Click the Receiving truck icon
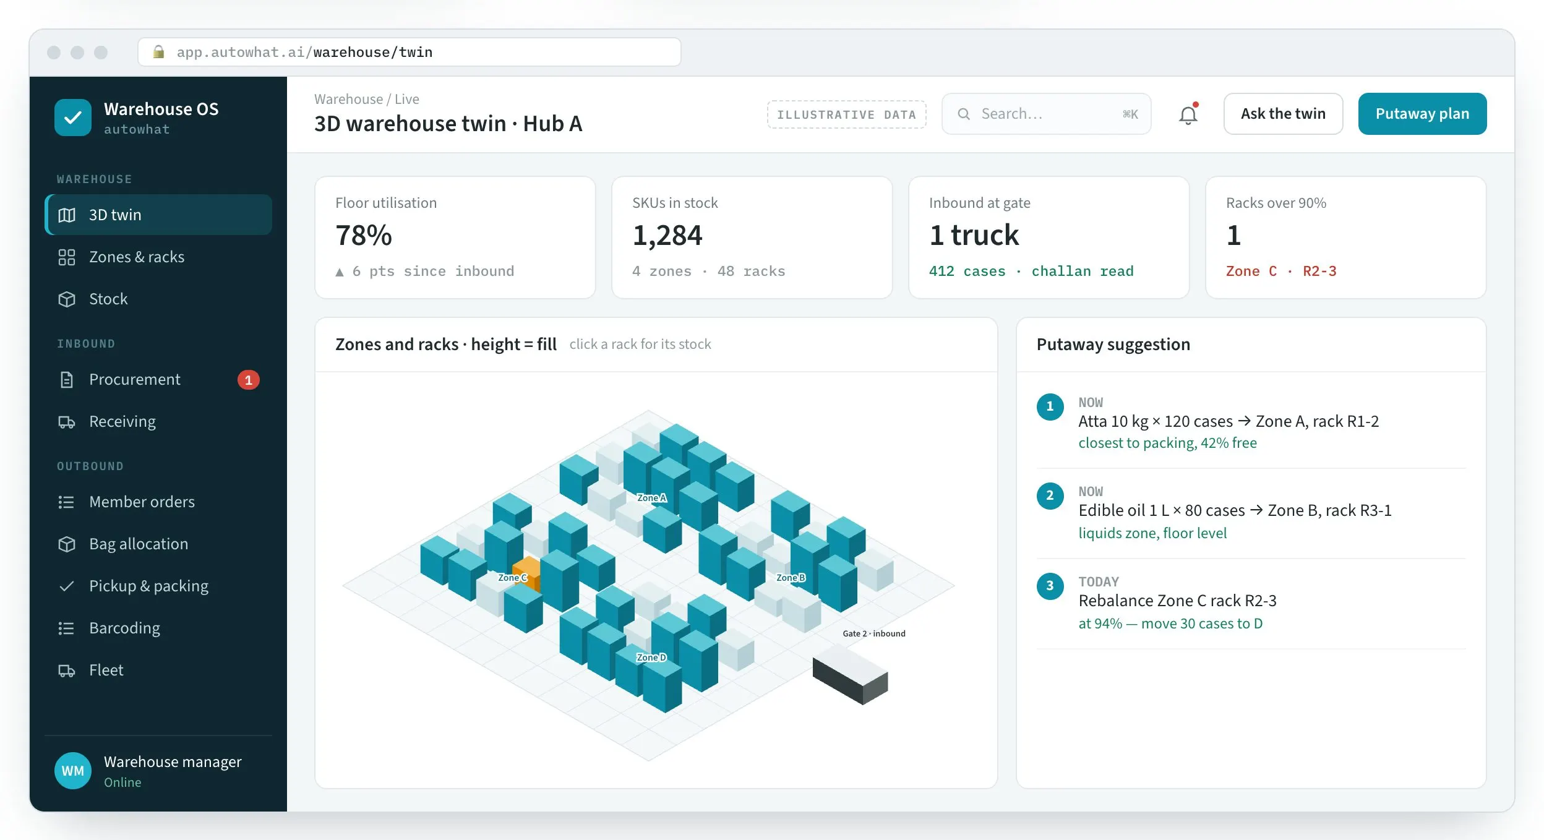Screen dimensions: 1544x840 (67, 422)
